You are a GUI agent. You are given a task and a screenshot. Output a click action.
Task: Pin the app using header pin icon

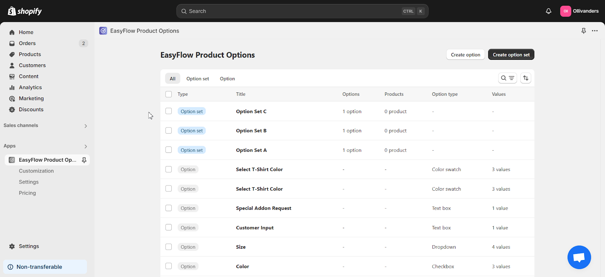[583, 31]
